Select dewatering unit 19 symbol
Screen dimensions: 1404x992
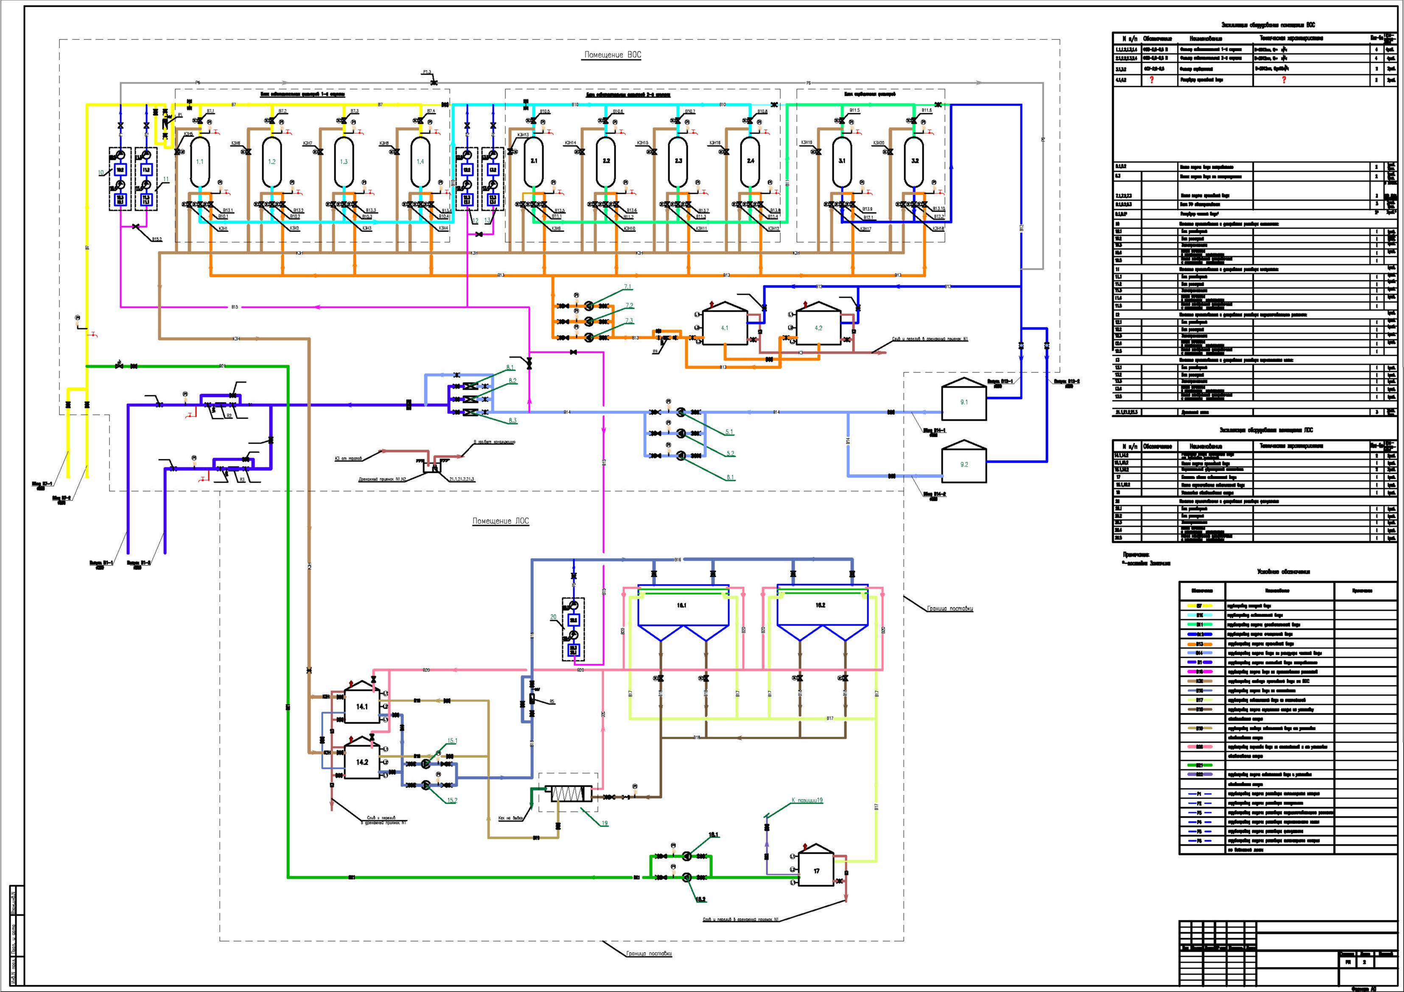pos(569,794)
